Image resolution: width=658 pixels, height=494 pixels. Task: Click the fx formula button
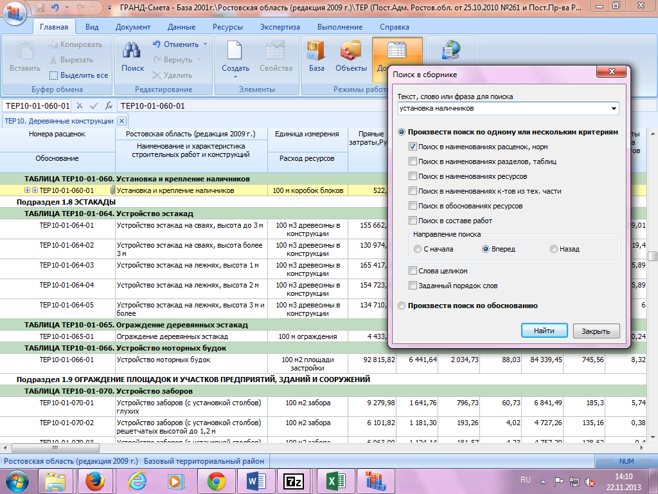pos(109,106)
